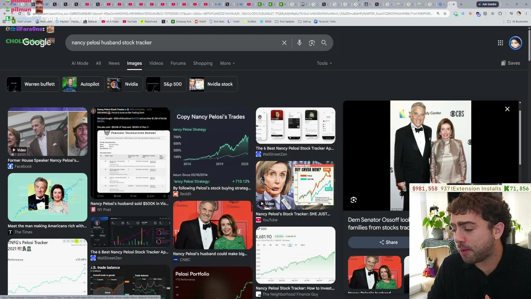This screenshot has width=531, height=299.
Task: Open the Kick Updates bookmarks folder
Action: (285, 22)
